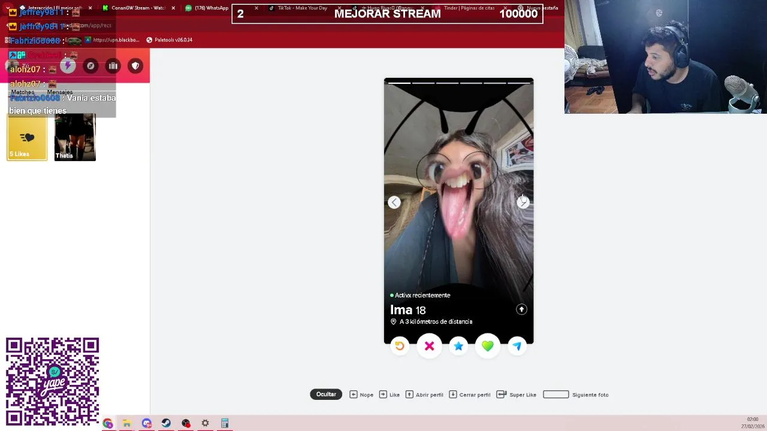Open the purple chat app in taskbar
This screenshot has width=767, height=431.
pos(147,423)
